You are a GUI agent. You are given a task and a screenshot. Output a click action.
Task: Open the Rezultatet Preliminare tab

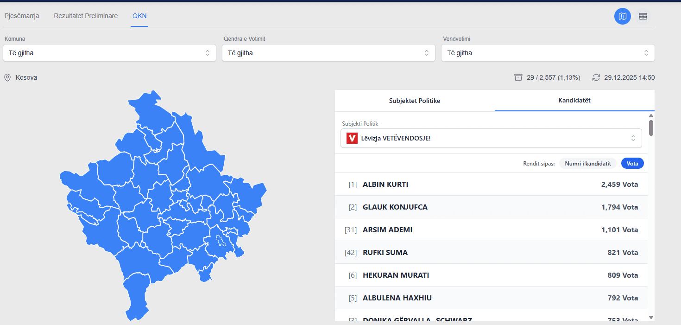click(86, 16)
